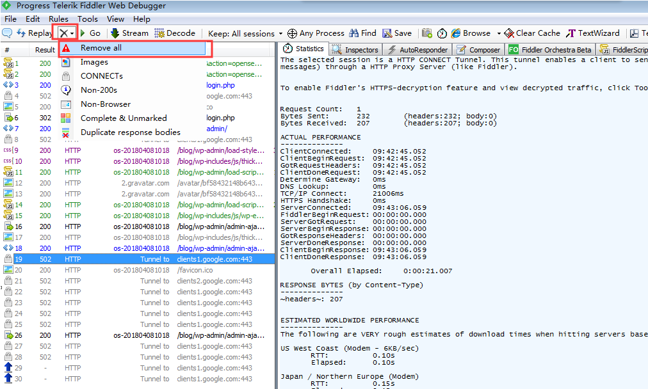Open the View menu
This screenshot has height=389, width=648.
115,19
